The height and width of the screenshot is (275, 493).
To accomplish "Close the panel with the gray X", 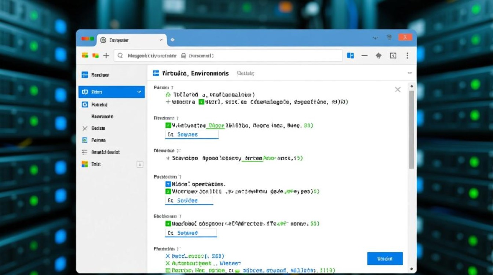I will 398,89.
